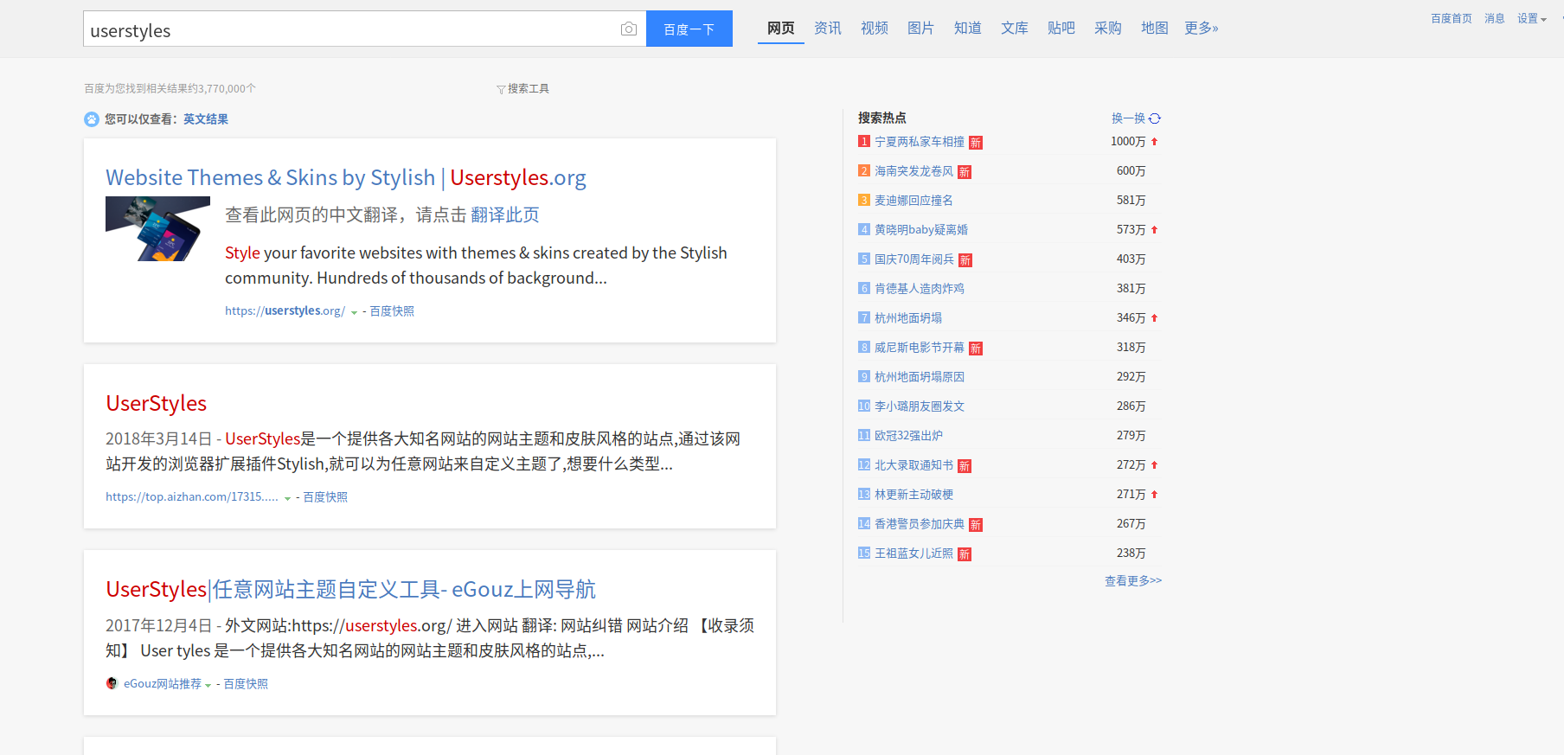Switch to the 图片 tab
Image resolution: width=1564 pixels, height=755 pixels.
(921, 29)
